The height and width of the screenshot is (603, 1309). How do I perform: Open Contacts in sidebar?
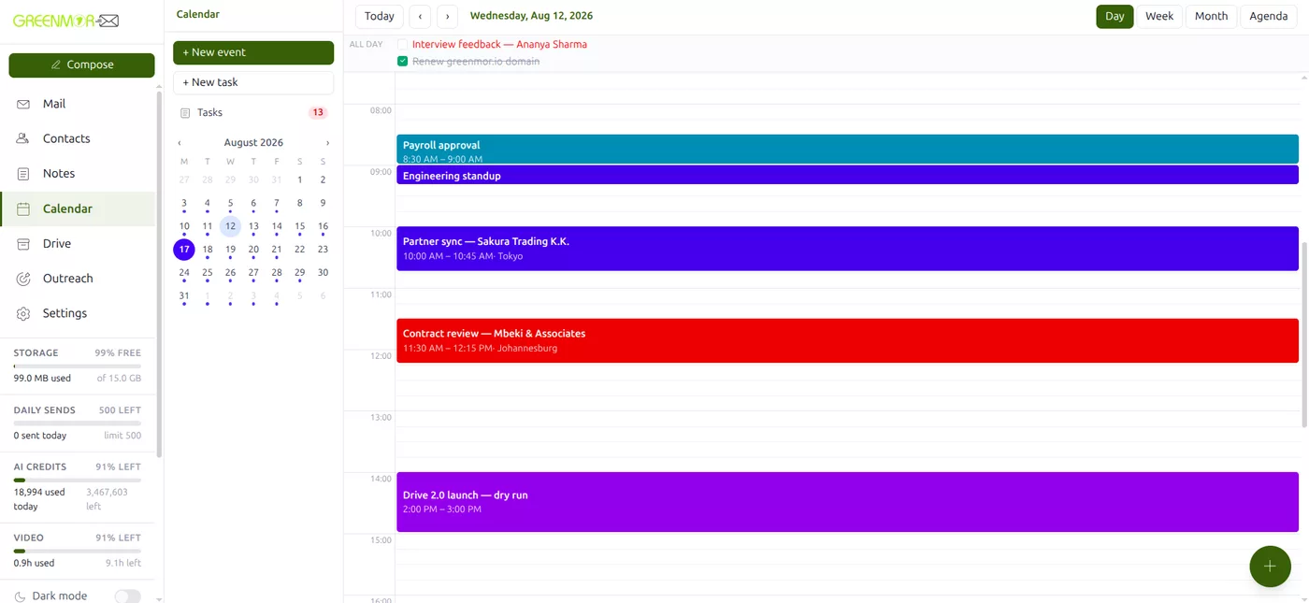[78, 138]
